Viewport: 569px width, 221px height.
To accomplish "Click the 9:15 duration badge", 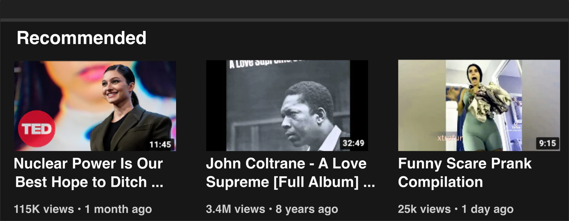I will [x=547, y=143].
